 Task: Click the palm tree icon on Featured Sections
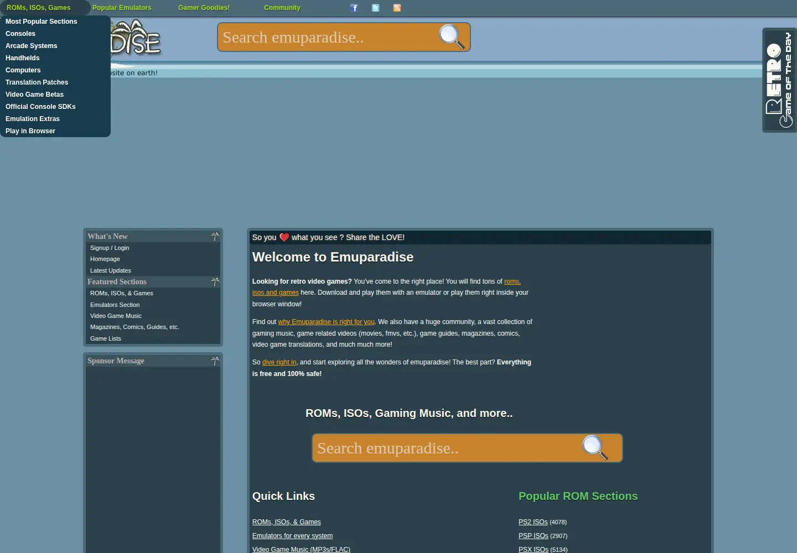pos(215,282)
